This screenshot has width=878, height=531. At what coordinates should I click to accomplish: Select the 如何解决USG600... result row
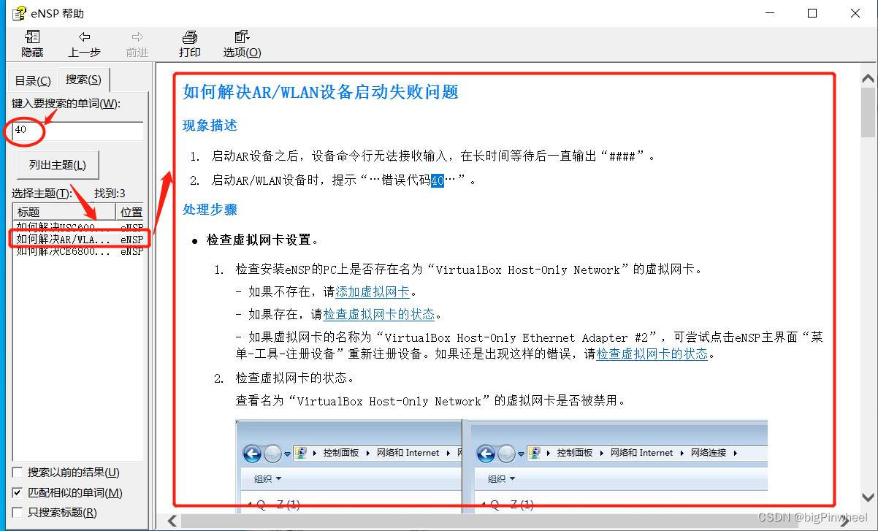(x=78, y=226)
